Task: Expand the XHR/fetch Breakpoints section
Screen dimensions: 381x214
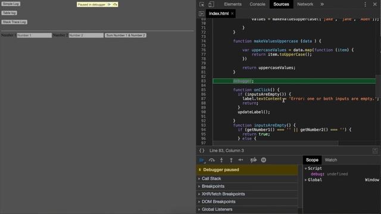Action: [x=247, y=194]
